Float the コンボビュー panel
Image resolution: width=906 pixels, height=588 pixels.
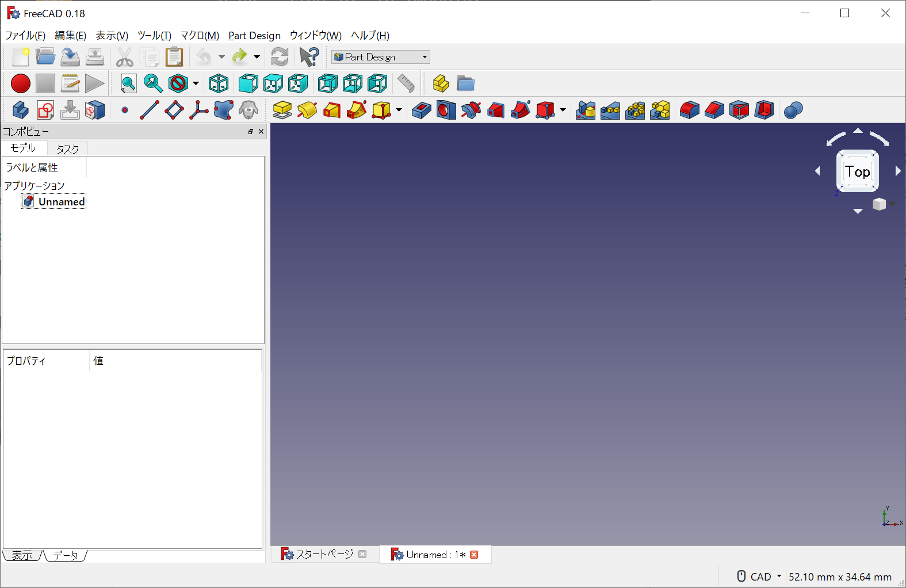[x=251, y=132]
